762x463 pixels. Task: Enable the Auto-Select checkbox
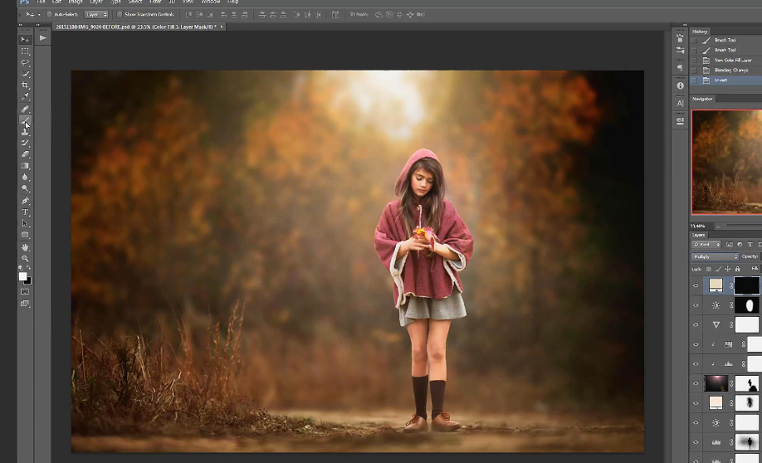point(49,15)
